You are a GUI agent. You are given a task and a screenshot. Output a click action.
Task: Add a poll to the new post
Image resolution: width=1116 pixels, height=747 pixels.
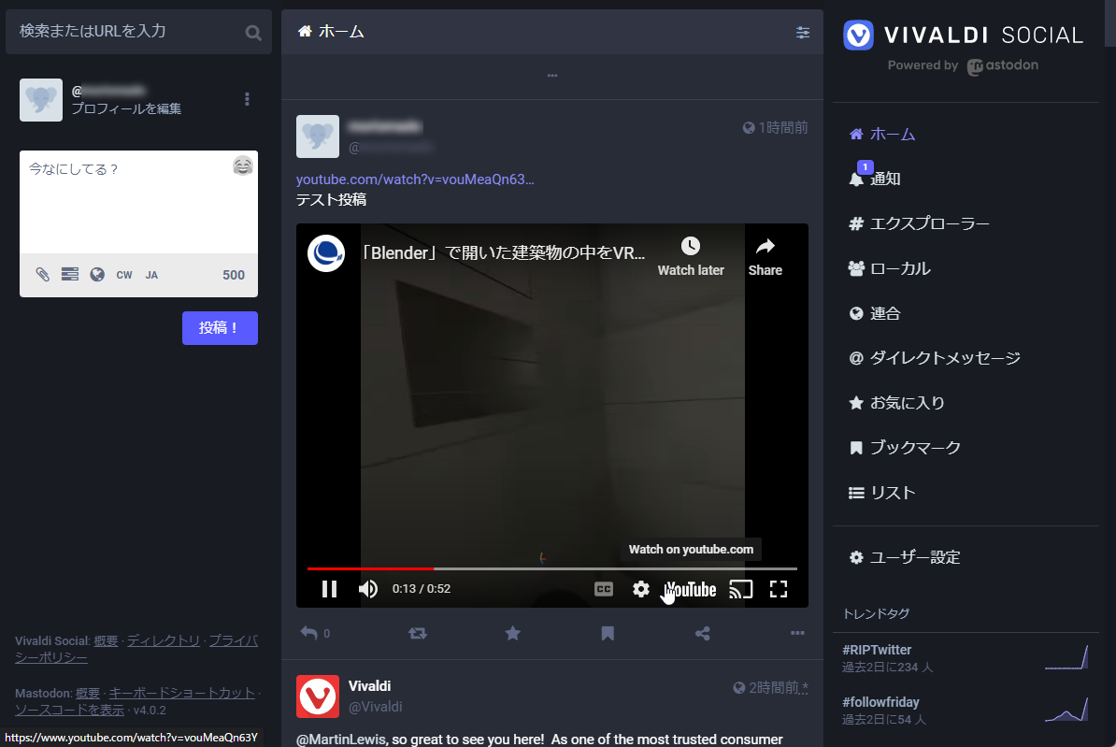(69, 274)
